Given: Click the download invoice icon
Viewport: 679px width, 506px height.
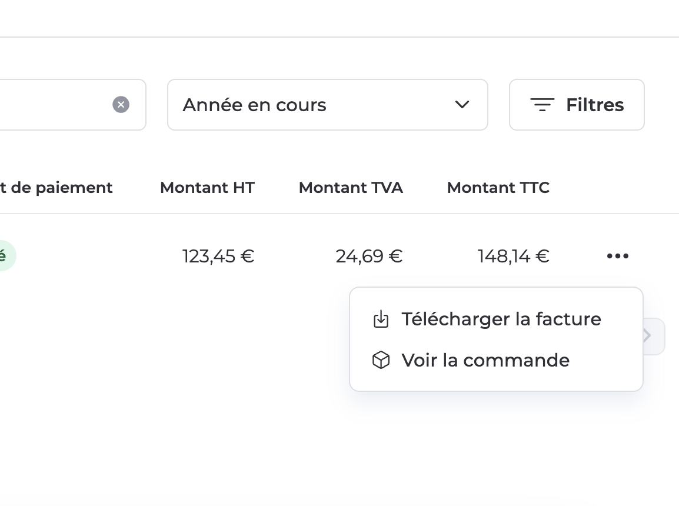Looking at the screenshot, I should [381, 319].
